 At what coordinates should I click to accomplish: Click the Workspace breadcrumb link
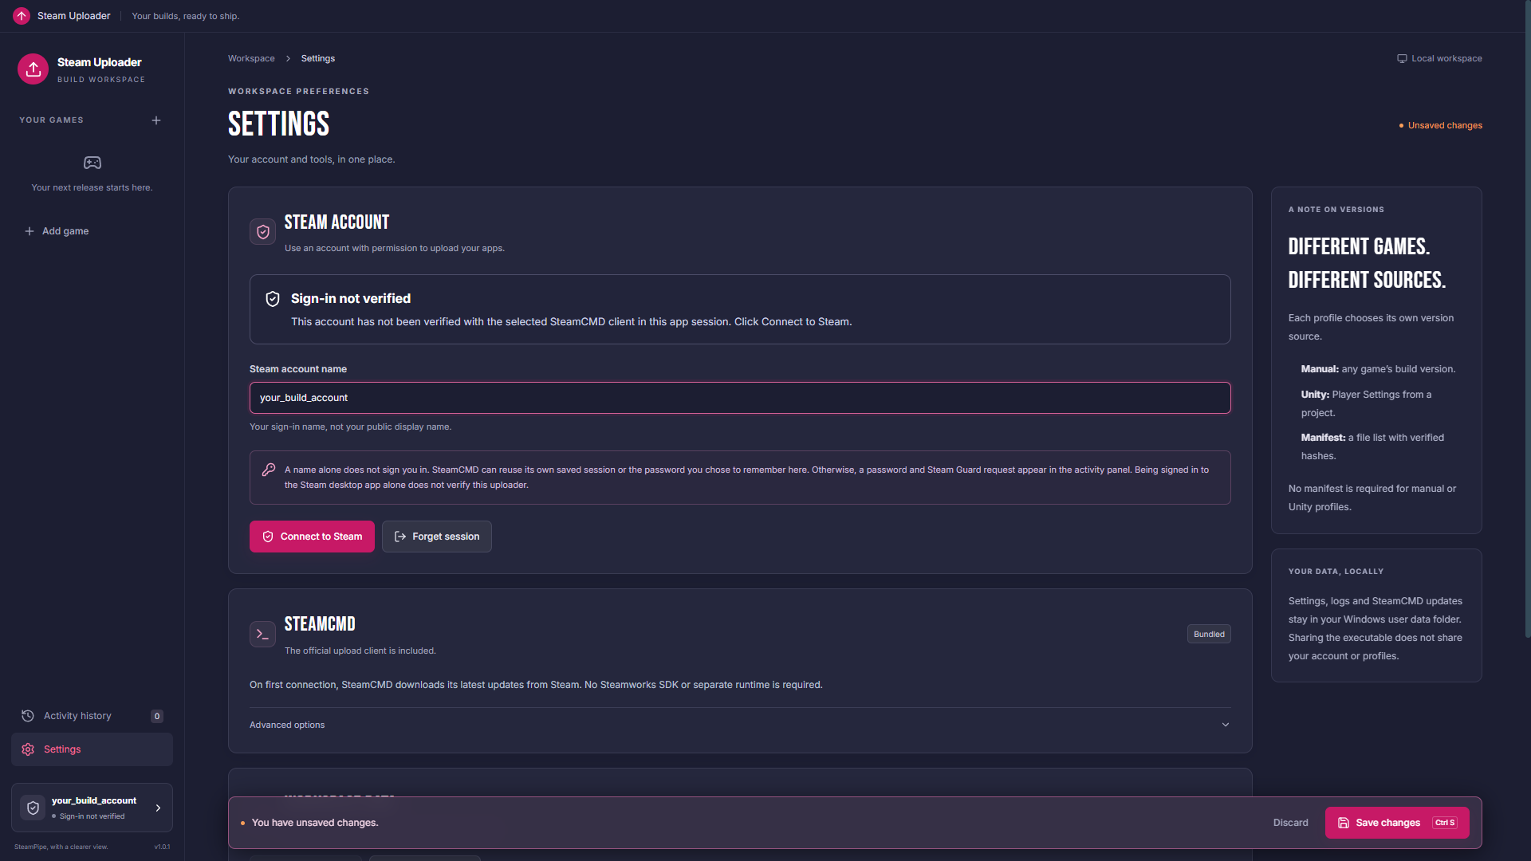[x=251, y=58]
